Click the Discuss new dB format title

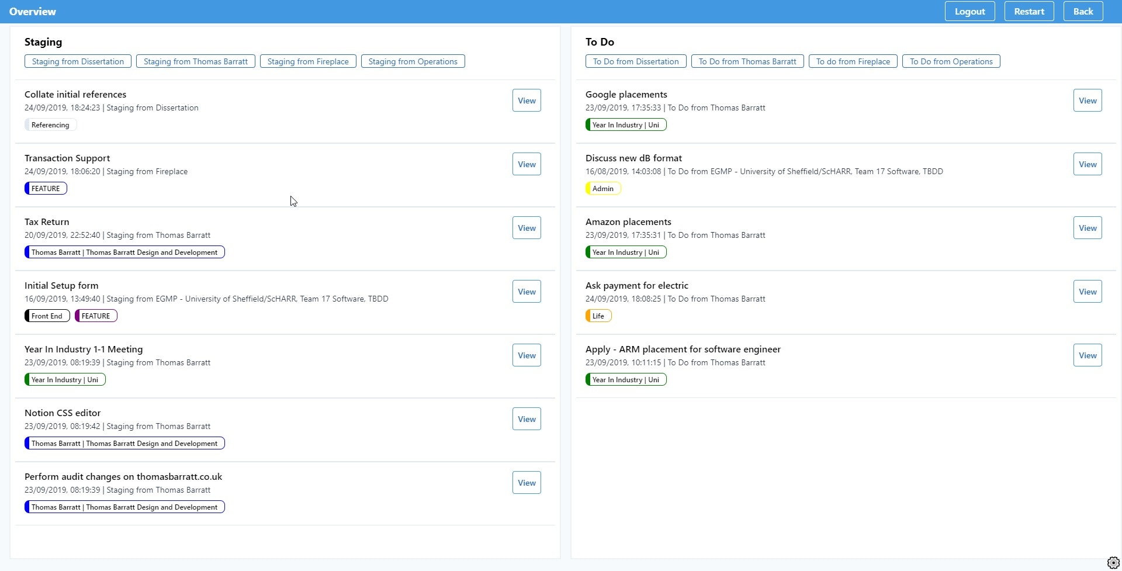(x=634, y=158)
